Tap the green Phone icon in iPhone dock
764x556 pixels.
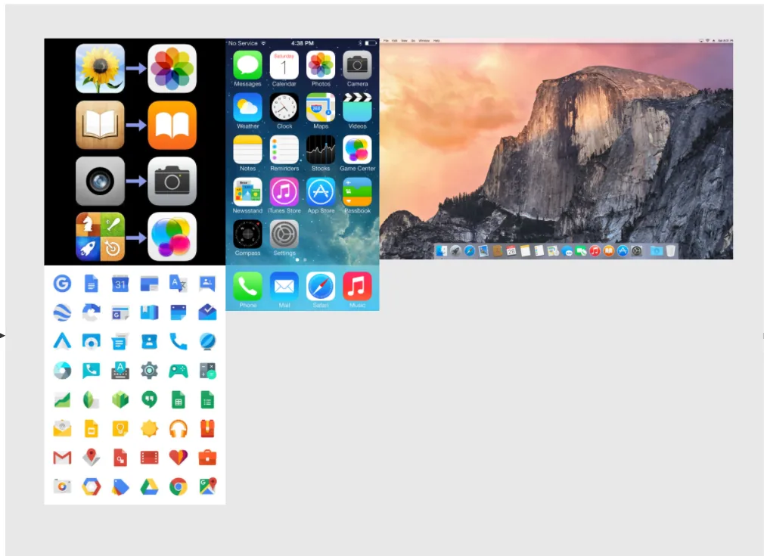tap(247, 287)
